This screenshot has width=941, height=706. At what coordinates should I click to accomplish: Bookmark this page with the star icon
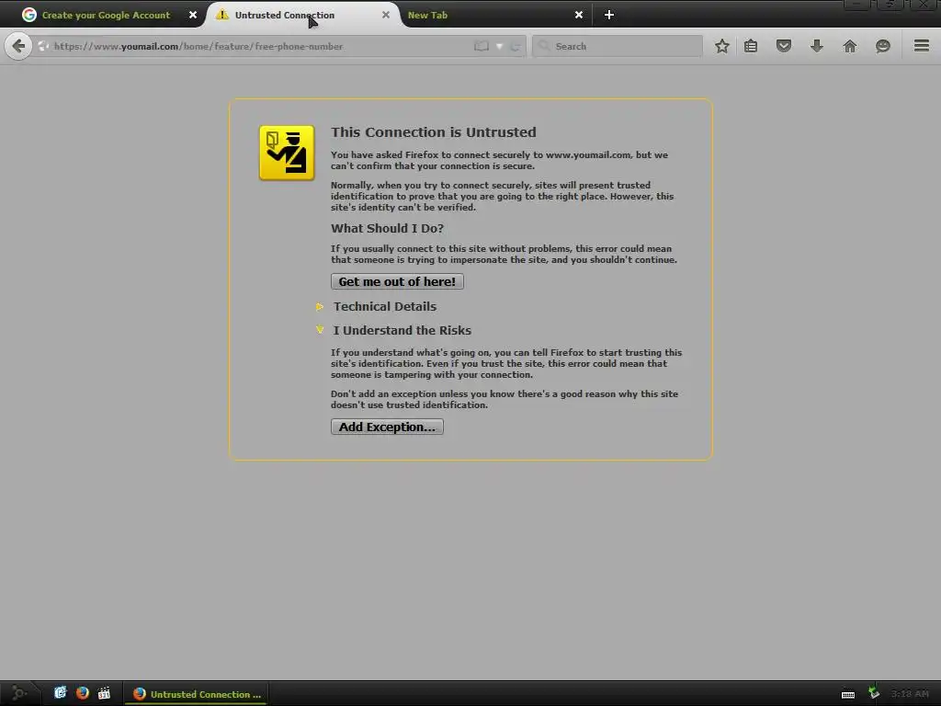(722, 46)
